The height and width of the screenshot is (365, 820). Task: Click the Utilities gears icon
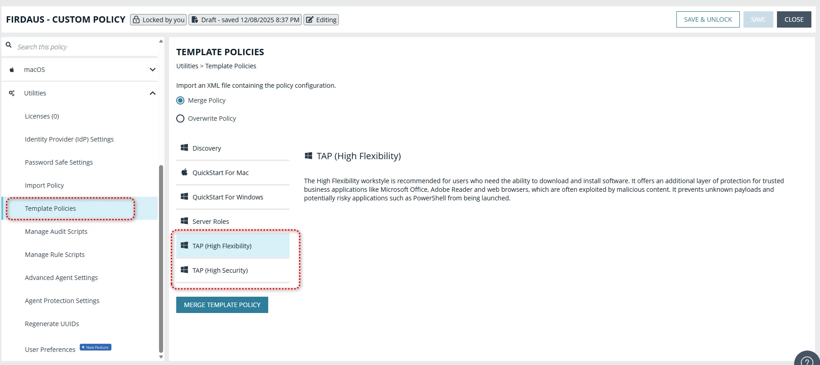coord(12,93)
